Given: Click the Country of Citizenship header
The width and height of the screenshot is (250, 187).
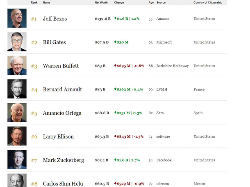Looking at the screenshot, I should pos(208,2).
